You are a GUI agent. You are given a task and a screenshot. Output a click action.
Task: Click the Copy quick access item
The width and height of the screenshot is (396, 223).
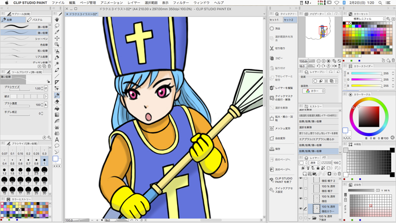[276, 58]
